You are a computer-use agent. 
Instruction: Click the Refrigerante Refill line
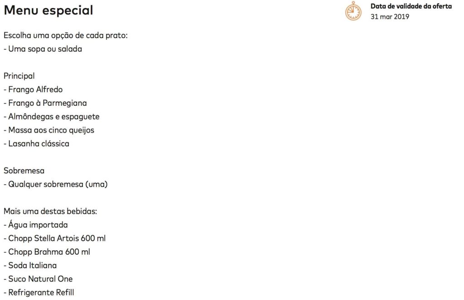(39, 293)
